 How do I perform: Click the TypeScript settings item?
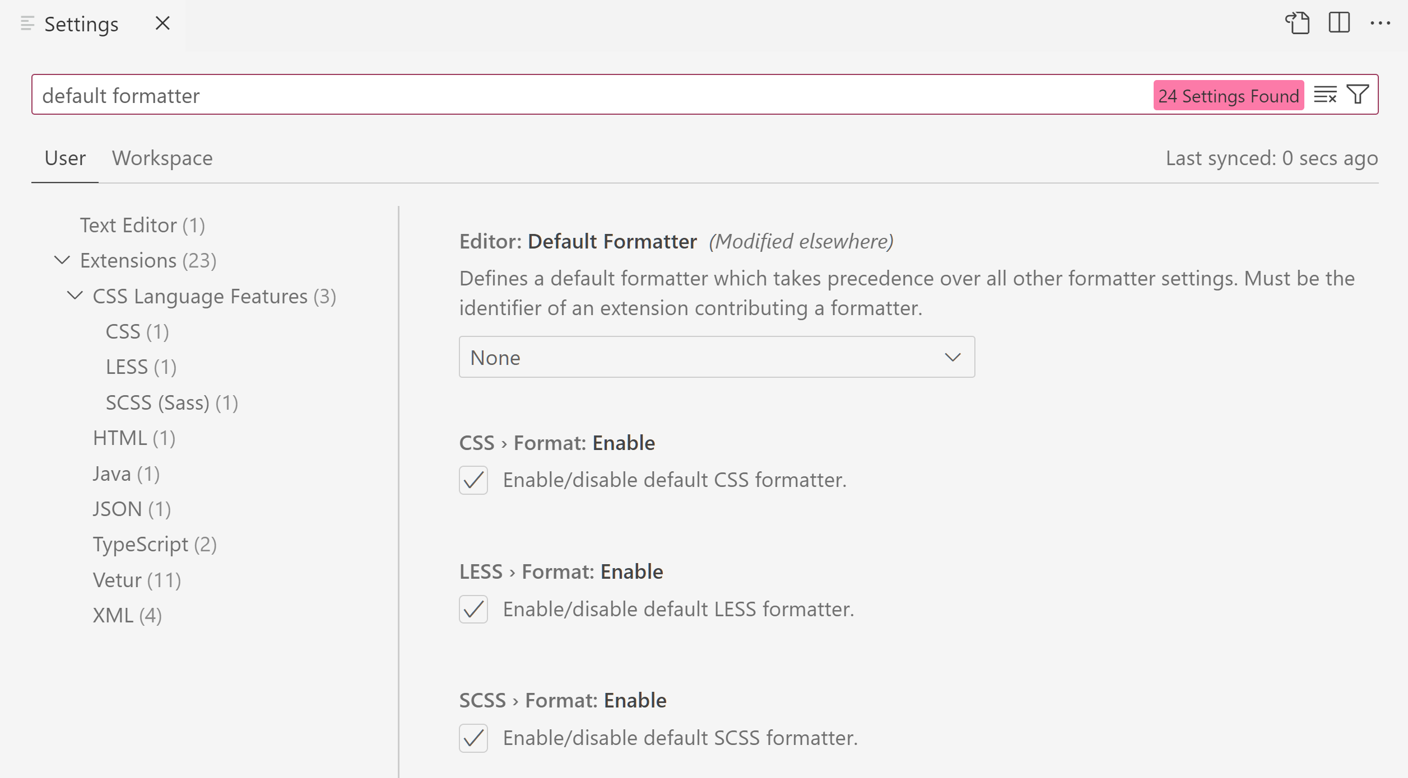coord(155,544)
